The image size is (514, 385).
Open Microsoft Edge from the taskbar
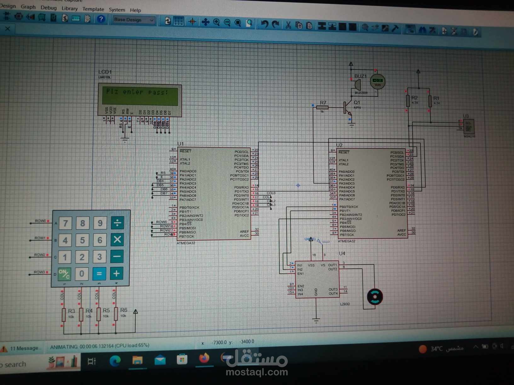point(115,361)
